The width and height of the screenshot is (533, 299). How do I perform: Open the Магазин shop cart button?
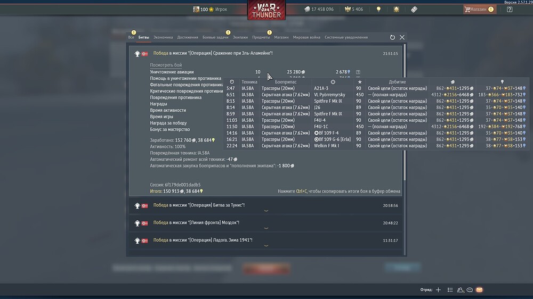(x=479, y=10)
